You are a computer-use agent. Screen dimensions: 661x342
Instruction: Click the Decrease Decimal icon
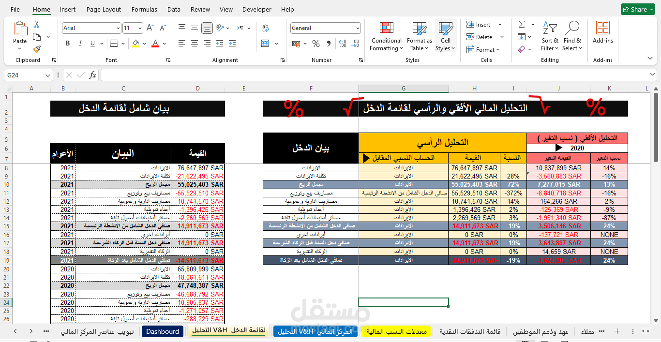(356, 44)
